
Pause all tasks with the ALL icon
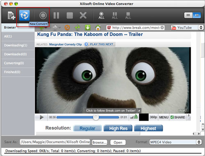(x=115, y=16)
